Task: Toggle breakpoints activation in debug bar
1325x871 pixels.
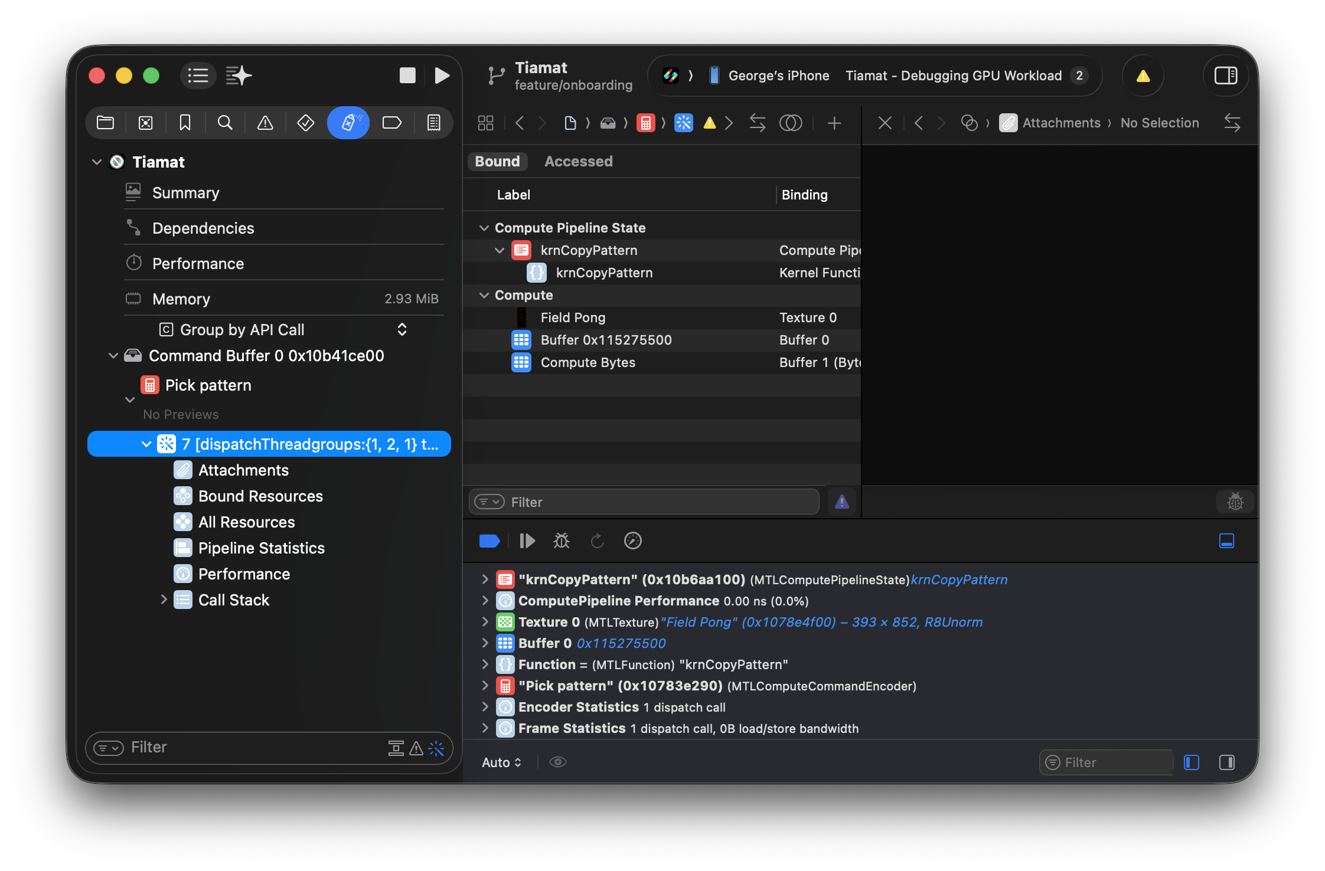Action: point(489,541)
